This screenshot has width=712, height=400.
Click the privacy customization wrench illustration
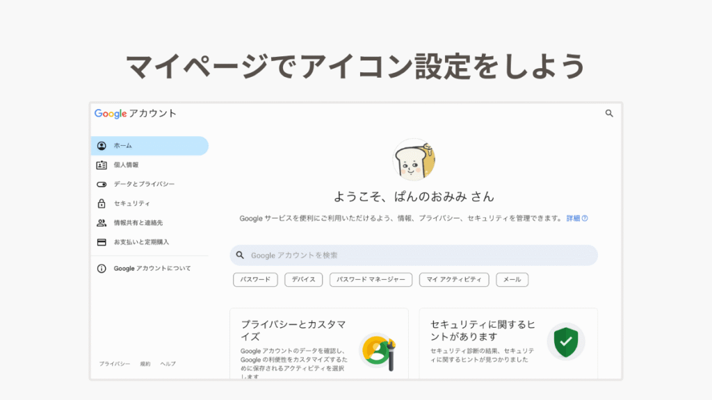[x=378, y=351]
